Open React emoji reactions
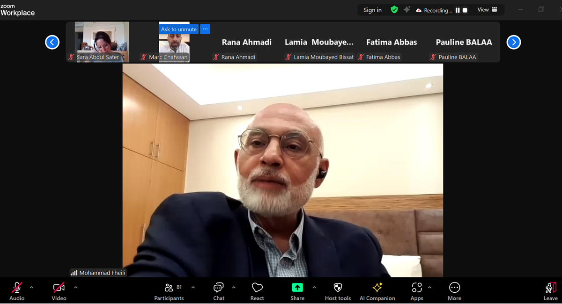The image size is (562, 304). [257, 291]
